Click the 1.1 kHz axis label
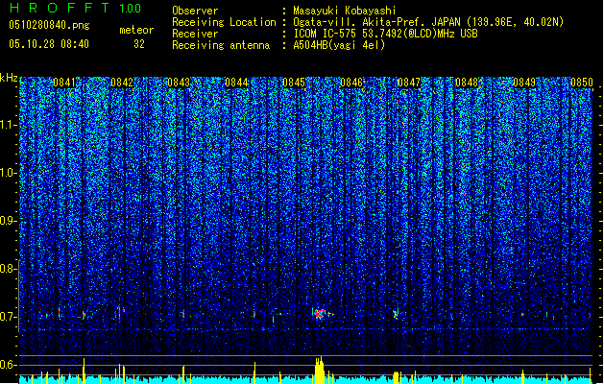Image resolution: width=604 pixels, height=384 pixels. [x=8, y=125]
